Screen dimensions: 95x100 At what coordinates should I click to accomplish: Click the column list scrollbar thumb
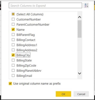click(x=80, y=29)
